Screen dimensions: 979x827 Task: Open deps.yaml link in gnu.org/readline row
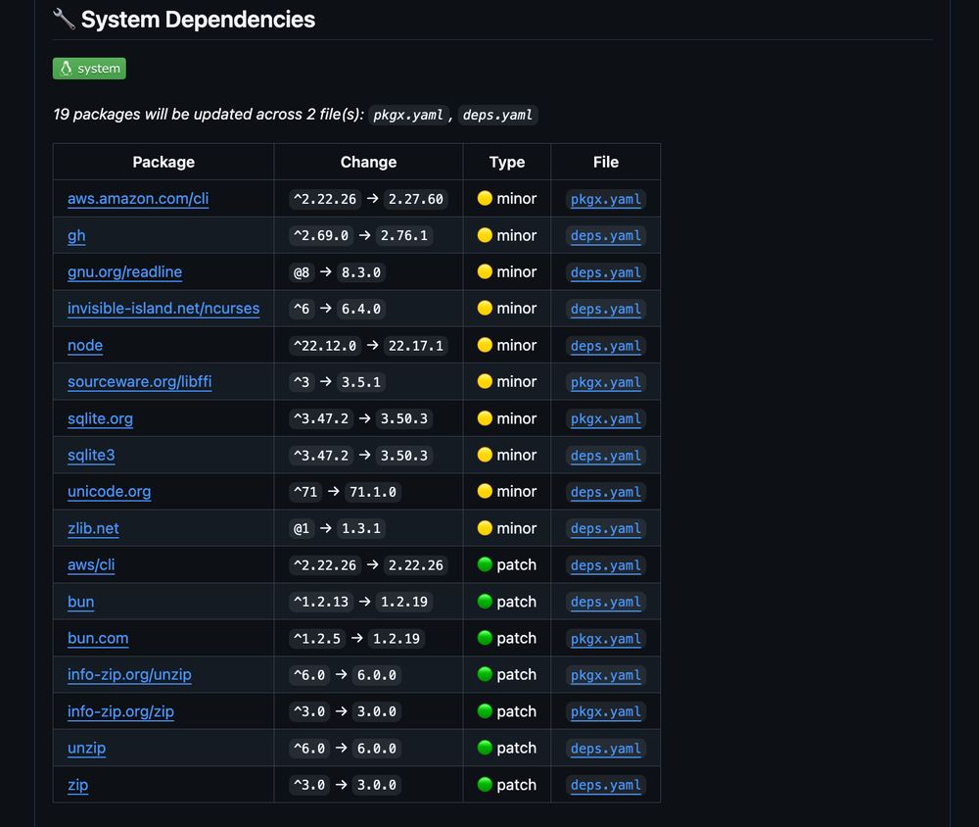[x=606, y=272]
